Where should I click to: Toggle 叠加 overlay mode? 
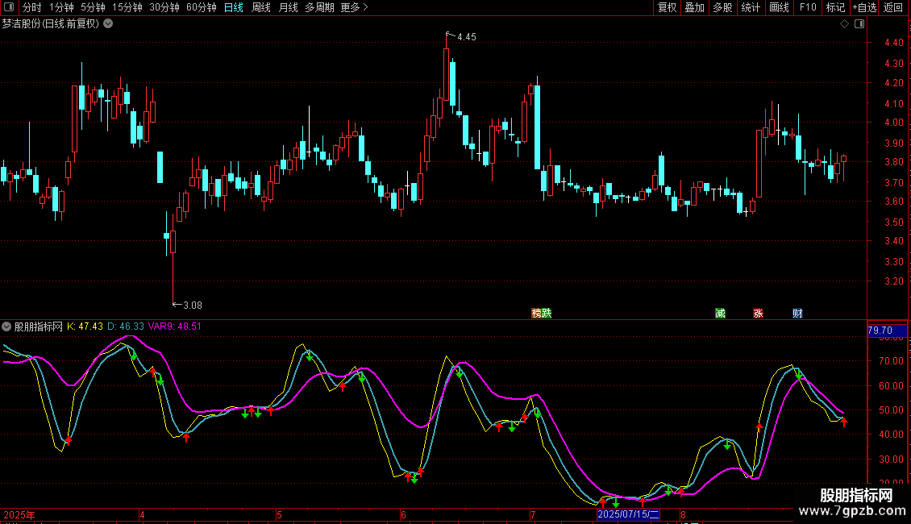click(x=694, y=7)
